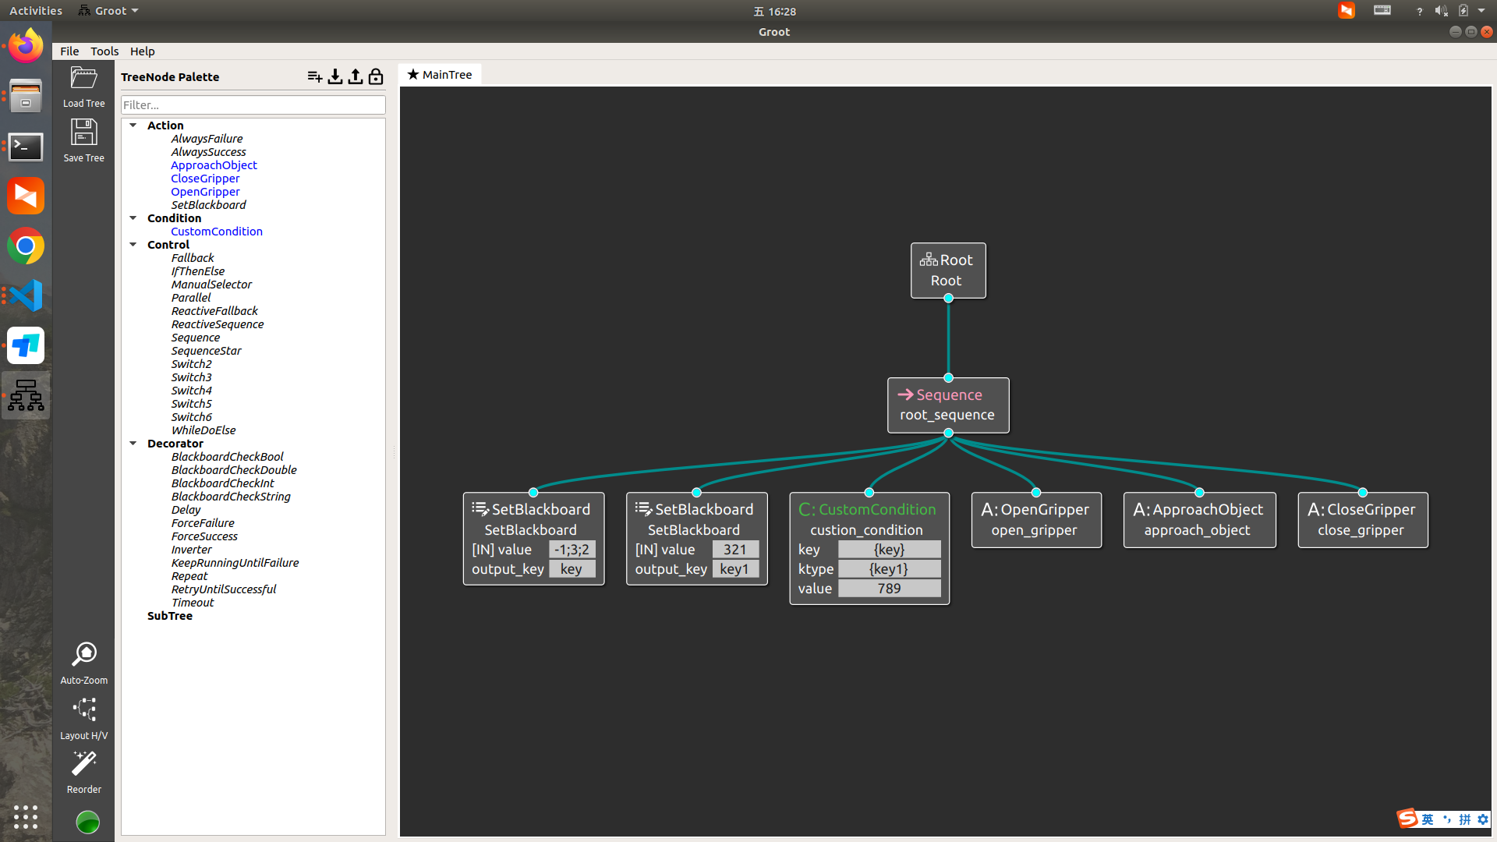Image resolution: width=1497 pixels, height=842 pixels.
Task: Select CustomCondition in the palette
Action: tap(216, 232)
